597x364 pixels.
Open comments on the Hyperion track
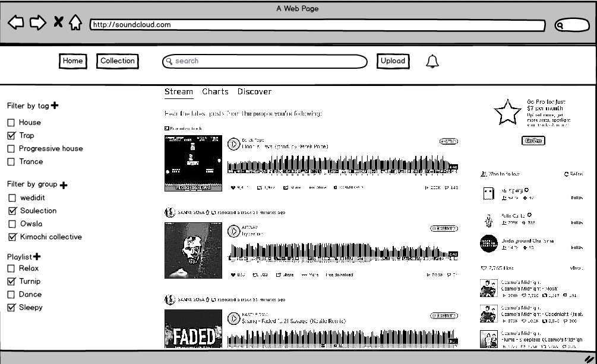pos(452,274)
